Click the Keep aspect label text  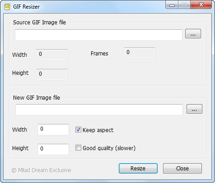pyautogui.click(x=98, y=130)
